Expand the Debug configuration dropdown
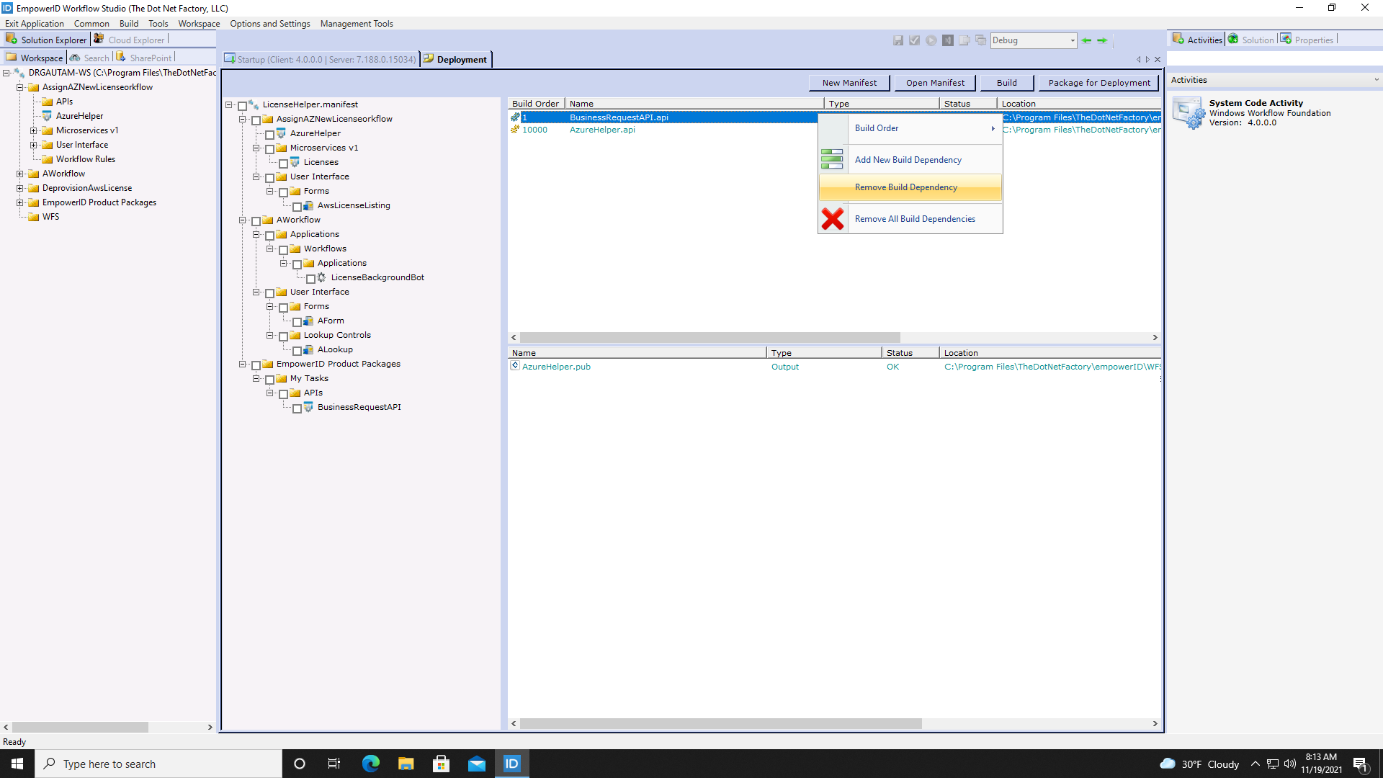The image size is (1383, 778). (x=1073, y=40)
